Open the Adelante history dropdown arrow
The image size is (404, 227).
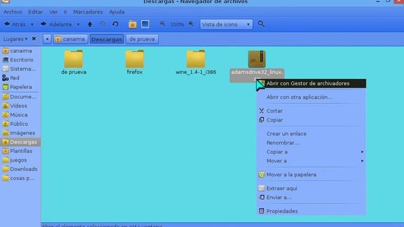pos(78,25)
